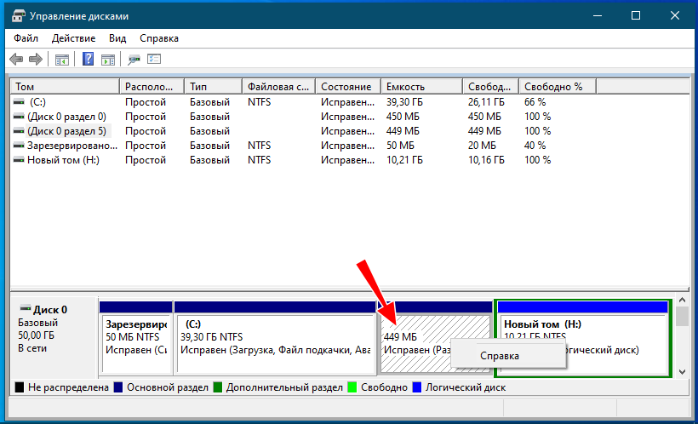Image resolution: width=698 pixels, height=424 pixels.
Task: Open the Файл menu
Action: [26, 38]
